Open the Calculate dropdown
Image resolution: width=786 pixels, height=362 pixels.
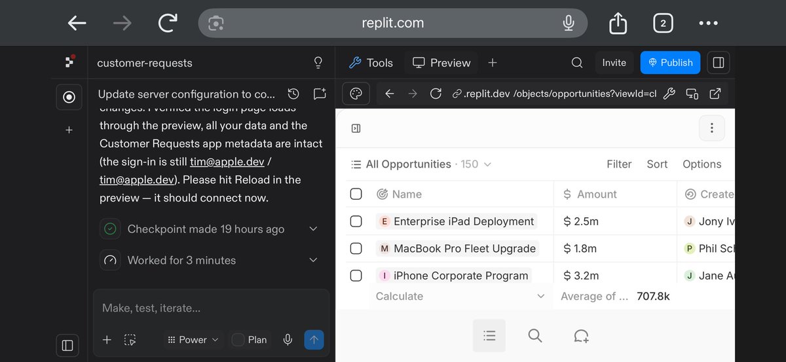click(460, 296)
